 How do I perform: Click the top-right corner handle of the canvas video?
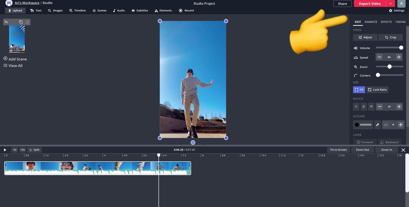[226, 21]
